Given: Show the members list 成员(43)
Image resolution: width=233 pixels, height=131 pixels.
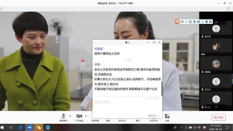Looking at the screenshot, I should pyautogui.click(x=122, y=120).
